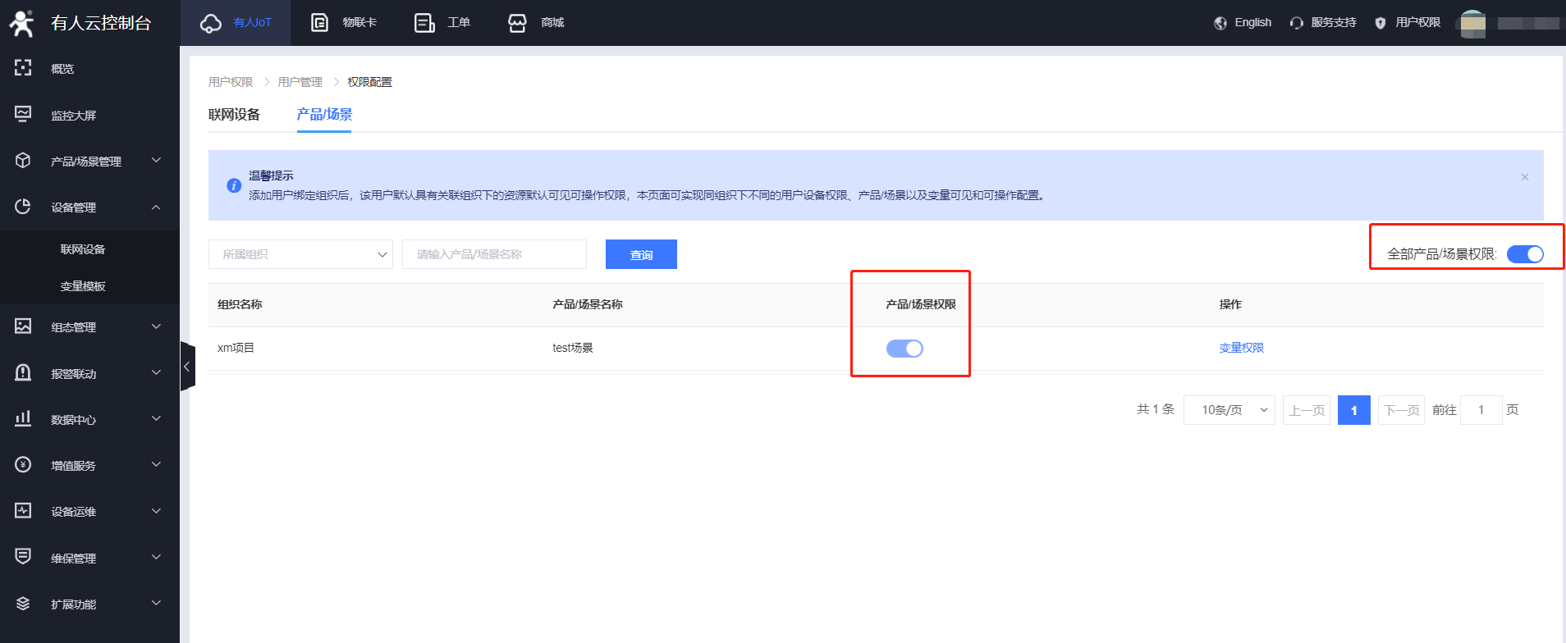Switch language to English

(x=1252, y=23)
